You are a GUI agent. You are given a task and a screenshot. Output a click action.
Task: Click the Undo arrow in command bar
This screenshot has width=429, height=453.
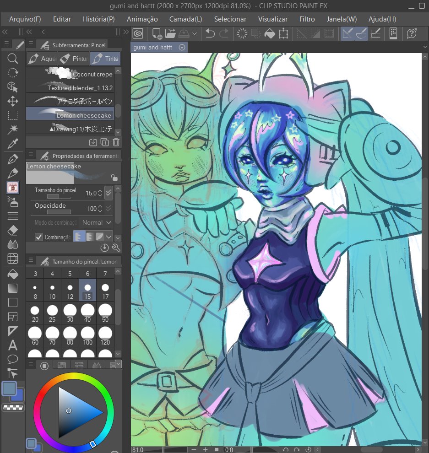click(x=210, y=33)
